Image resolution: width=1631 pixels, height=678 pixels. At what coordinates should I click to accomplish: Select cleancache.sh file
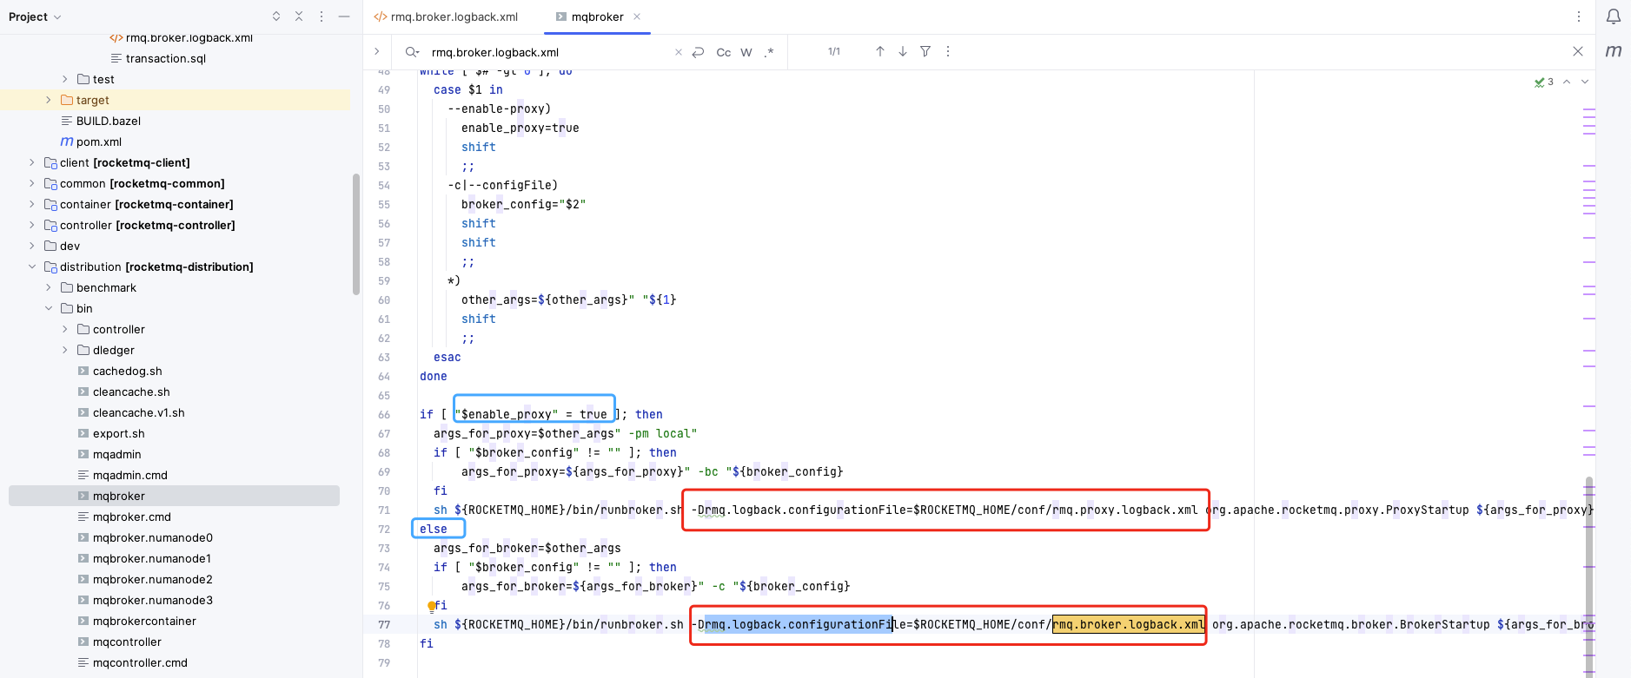tap(131, 392)
